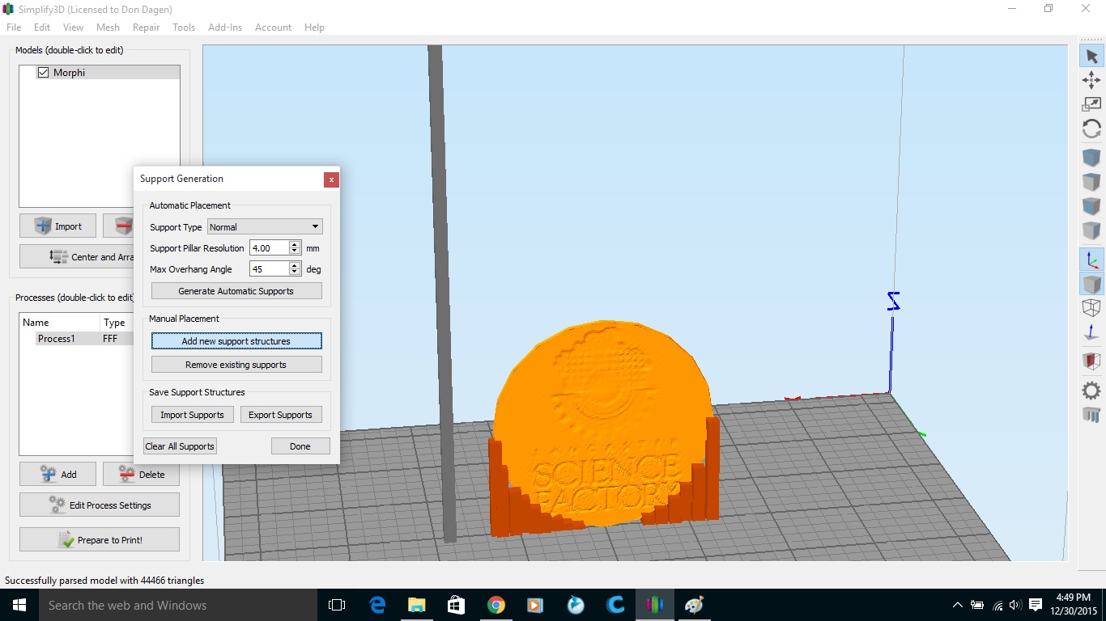Screen dimensions: 1106x621
Task: Select the rotate models tool
Action: click(1091, 129)
